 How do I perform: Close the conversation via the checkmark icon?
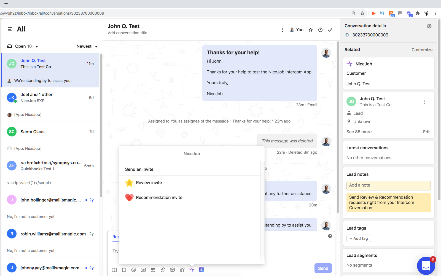pyautogui.click(x=330, y=30)
